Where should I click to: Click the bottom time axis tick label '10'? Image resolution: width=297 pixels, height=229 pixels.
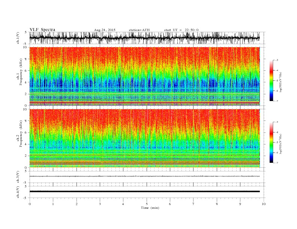pos(264,204)
